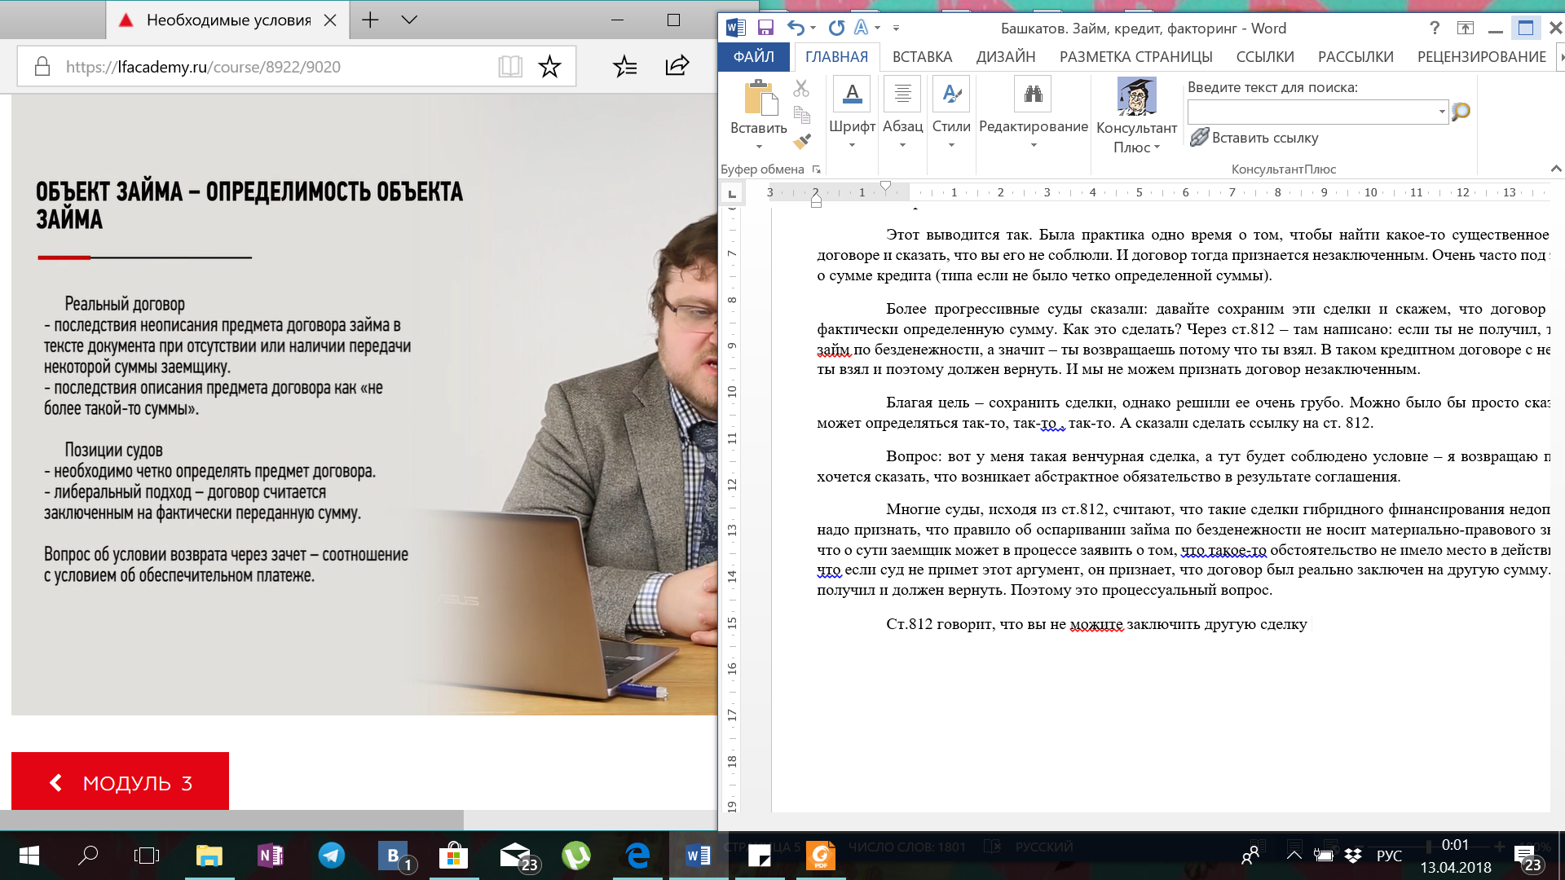
Task: Click the РУС language indicator
Action: pos(1389,856)
